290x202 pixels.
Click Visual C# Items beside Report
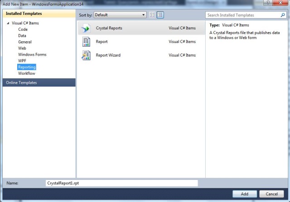click(182, 42)
